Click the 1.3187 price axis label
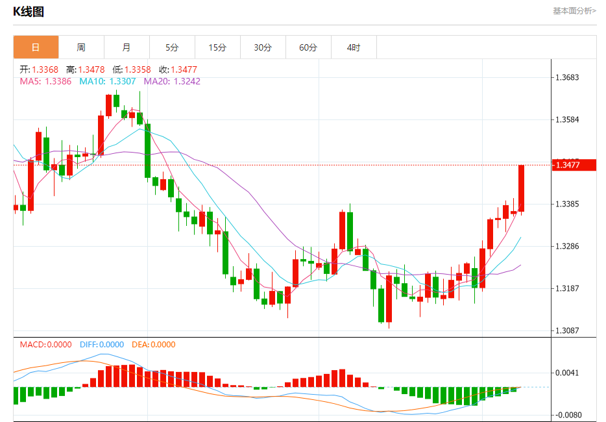Viewport: 606px width, 422px height. [x=567, y=288]
